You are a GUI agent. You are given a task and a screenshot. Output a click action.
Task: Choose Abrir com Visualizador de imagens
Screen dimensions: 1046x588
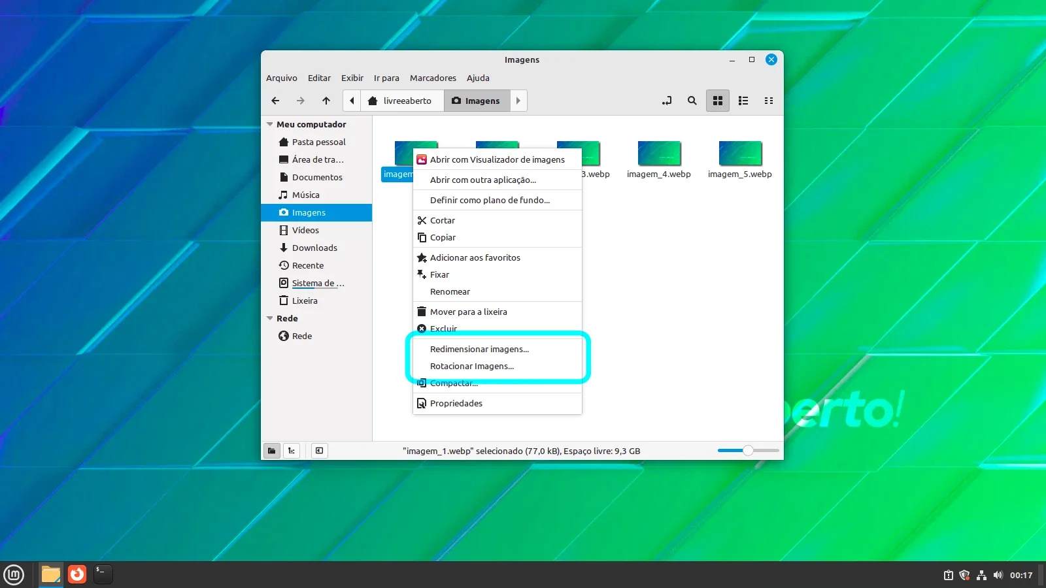498,159
